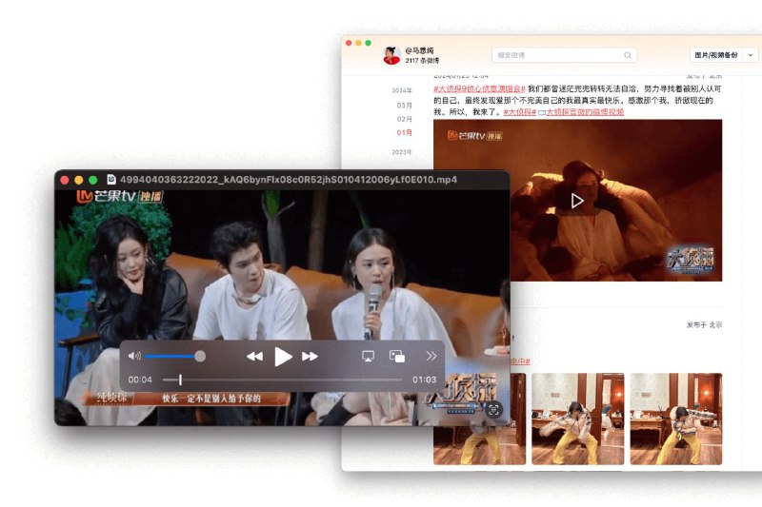The width and height of the screenshot is (762, 507).
Task: Minimize the QuickTime player window
Action: (79, 180)
